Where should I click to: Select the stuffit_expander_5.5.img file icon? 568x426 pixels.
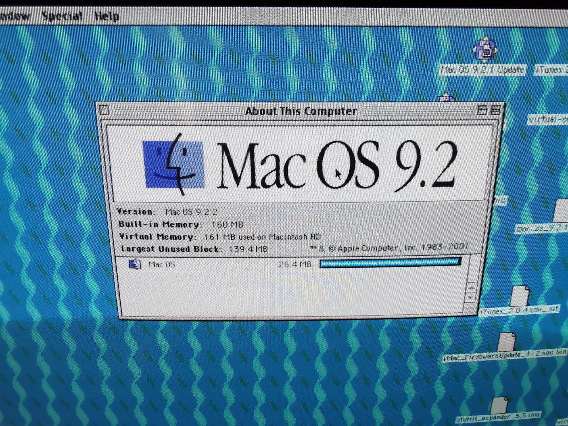click(499, 406)
